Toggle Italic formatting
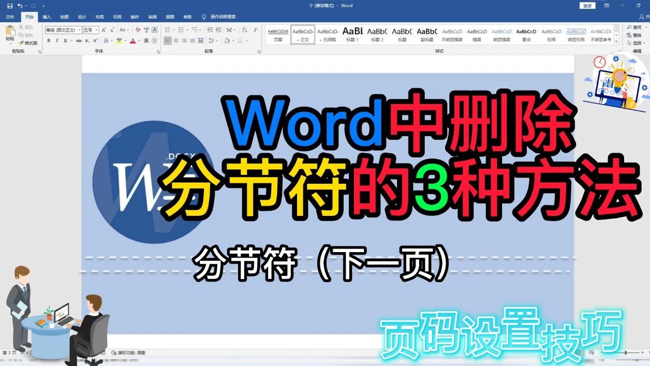Viewport: 650px width, 366px height. click(x=57, y=41)
